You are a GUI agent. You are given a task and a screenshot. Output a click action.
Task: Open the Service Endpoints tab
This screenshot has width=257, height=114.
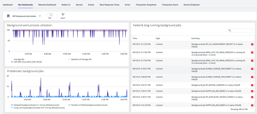tap(192, 5)
